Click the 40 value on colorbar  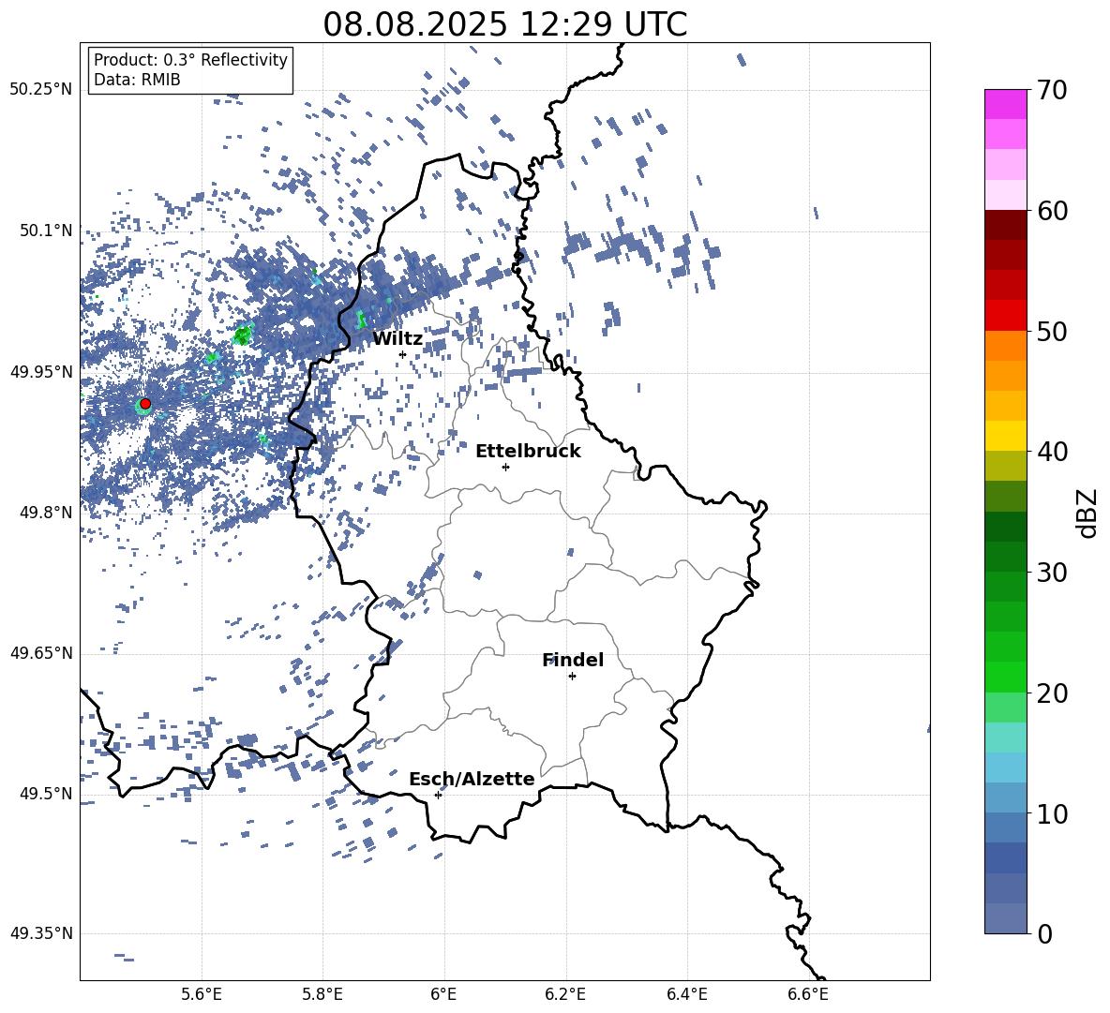[x=1052, y=452]
